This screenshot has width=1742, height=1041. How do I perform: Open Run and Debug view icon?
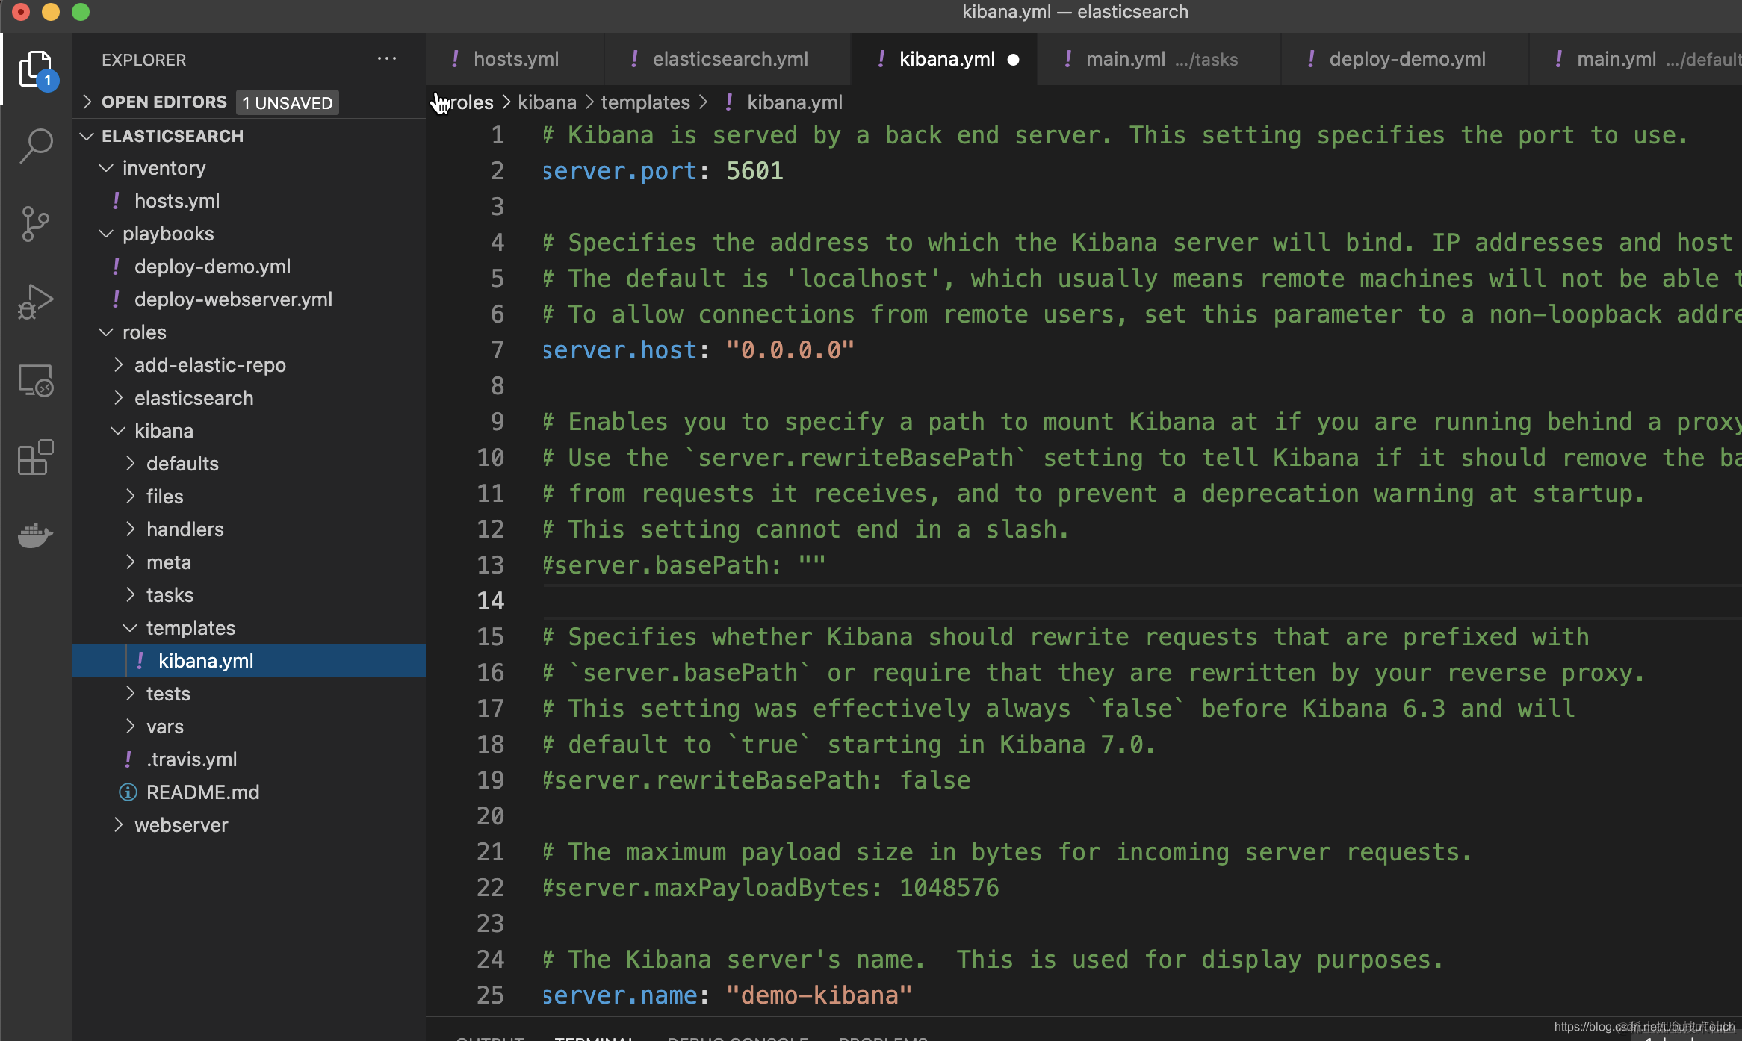pyautogui.click(x=35, y=302)
